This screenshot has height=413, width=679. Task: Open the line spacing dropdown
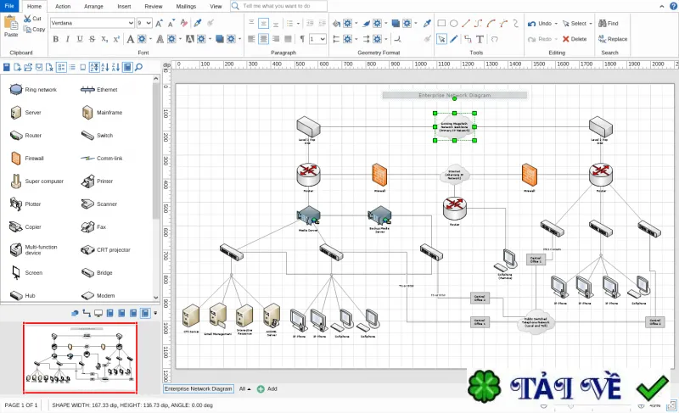coord(323,39)
